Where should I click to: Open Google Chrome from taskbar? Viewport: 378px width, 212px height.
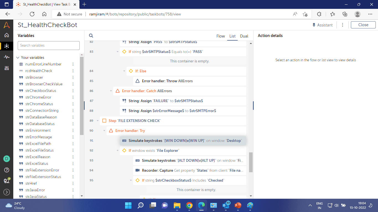pos(189,205)
